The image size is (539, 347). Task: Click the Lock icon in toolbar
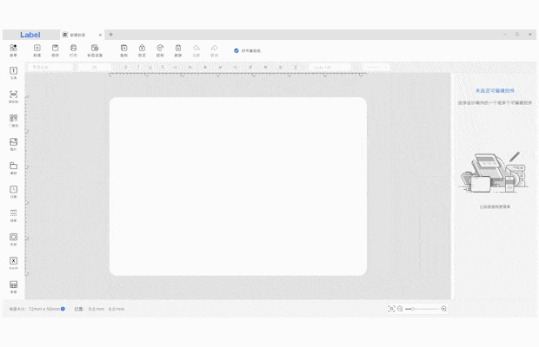pyautogui.click(x=142, y=49)
